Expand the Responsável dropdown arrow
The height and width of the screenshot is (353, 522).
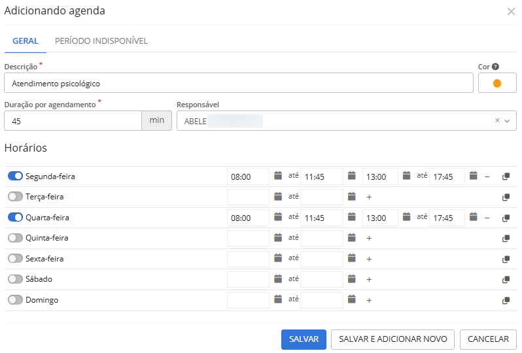(x=507, y=121)
